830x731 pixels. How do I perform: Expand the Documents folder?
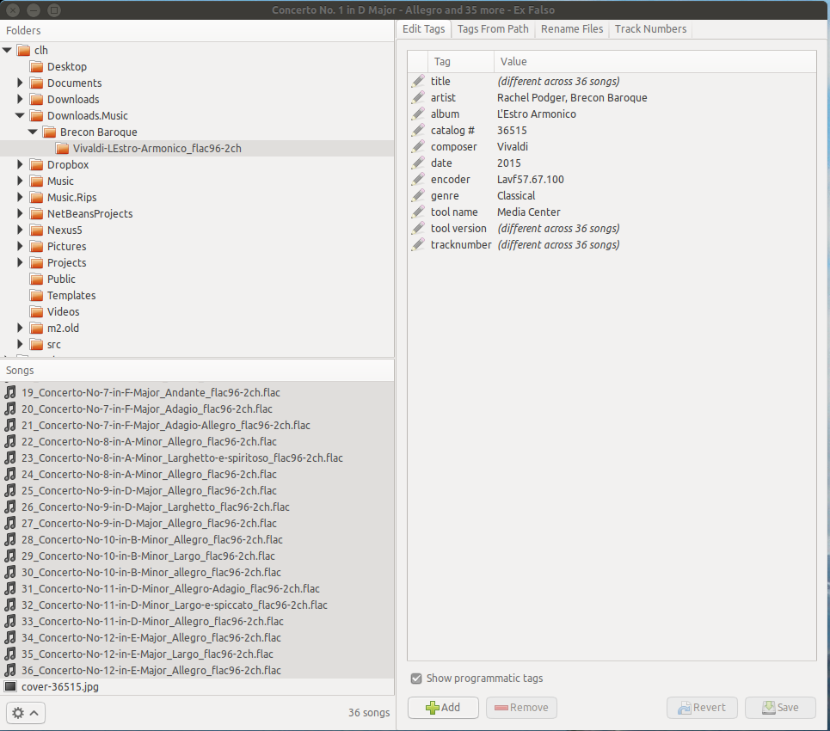[x=21, y=83]
